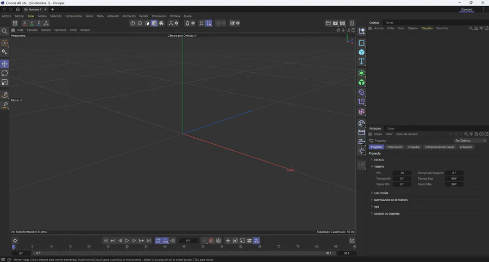The height and width of the screenshot is (262, 489).
Task: Toggle X axis lock
Action: pyautogui.click(x=24, y=23)
